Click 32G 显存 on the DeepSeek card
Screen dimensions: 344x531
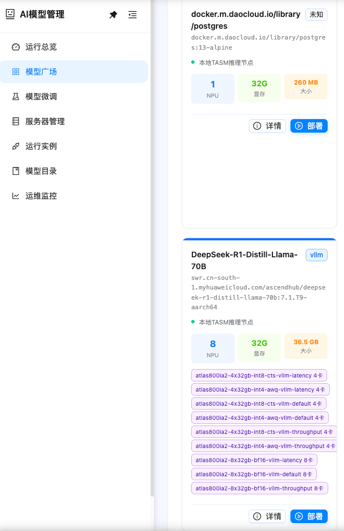(259, 348)
